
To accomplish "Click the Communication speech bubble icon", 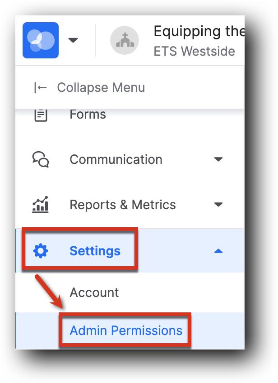I will click(x=41, y=159).
